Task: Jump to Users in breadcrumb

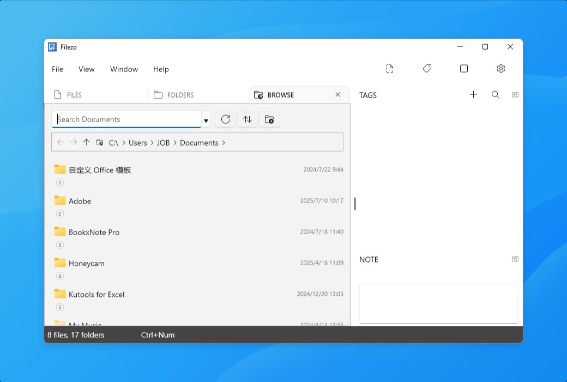Action: [x=138, y=143]
